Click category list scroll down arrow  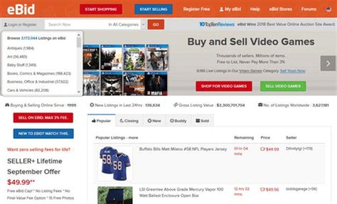(79, 92)
